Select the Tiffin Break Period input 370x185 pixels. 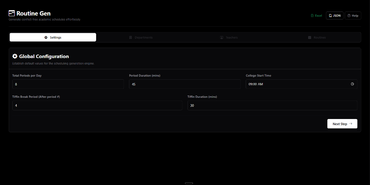click(x=97, y=105)
